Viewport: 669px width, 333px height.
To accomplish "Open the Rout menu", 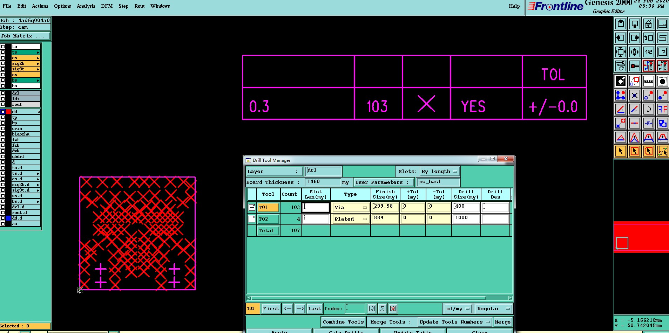I will pos(140,6).
